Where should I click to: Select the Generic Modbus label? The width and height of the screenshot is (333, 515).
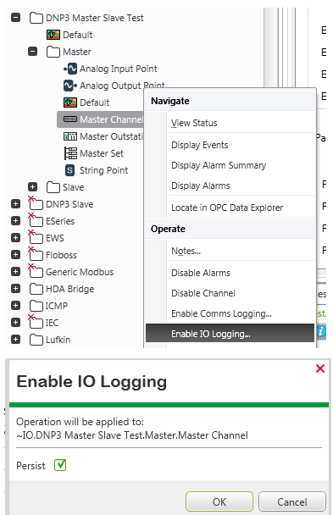(80, 272)
